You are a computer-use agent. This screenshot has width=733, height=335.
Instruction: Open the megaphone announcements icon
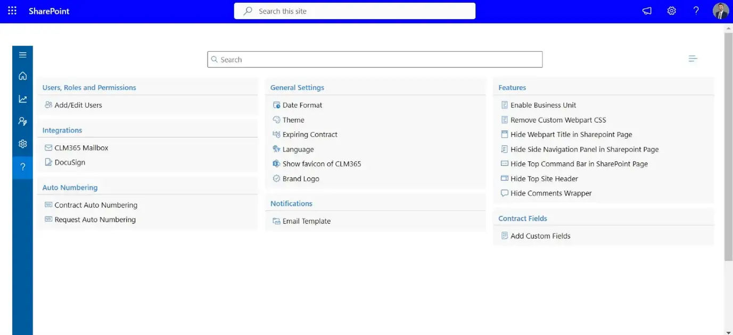(x=647, y=11)
